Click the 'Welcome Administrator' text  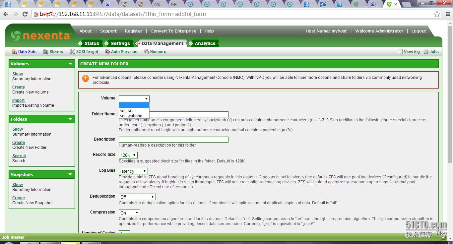(379, 31)
